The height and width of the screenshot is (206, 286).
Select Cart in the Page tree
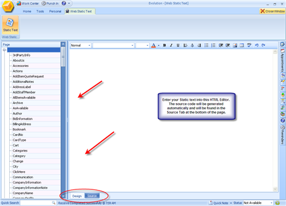tap(15, 145)
